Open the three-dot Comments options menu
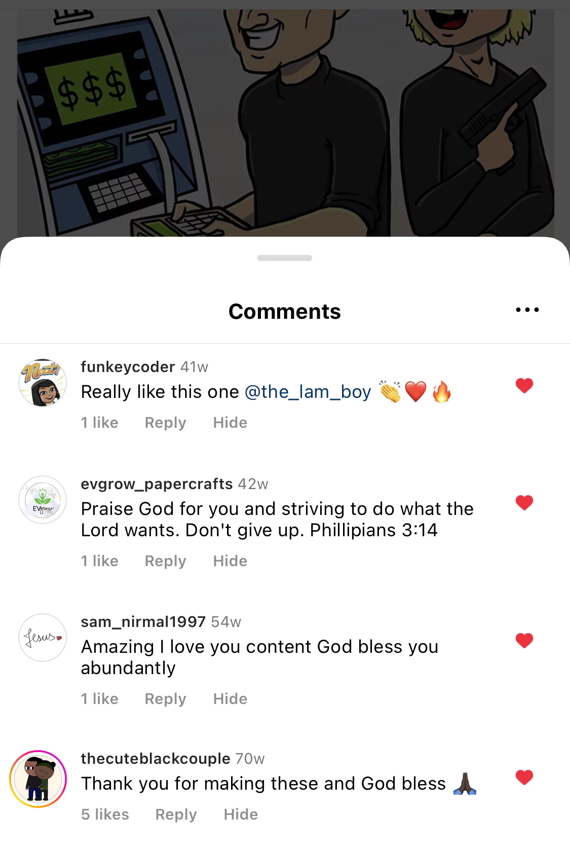 coord(527,310)
